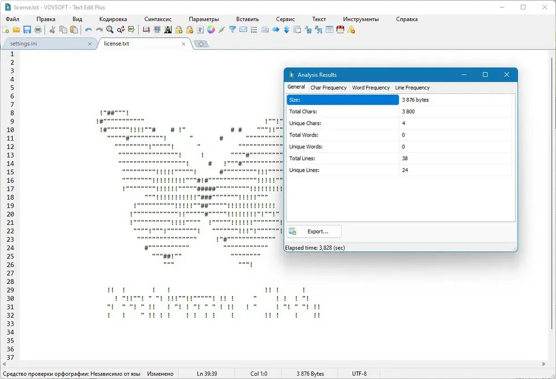Undo the last edit
Screen dimensions: 556x379
[x=88, y=30]
